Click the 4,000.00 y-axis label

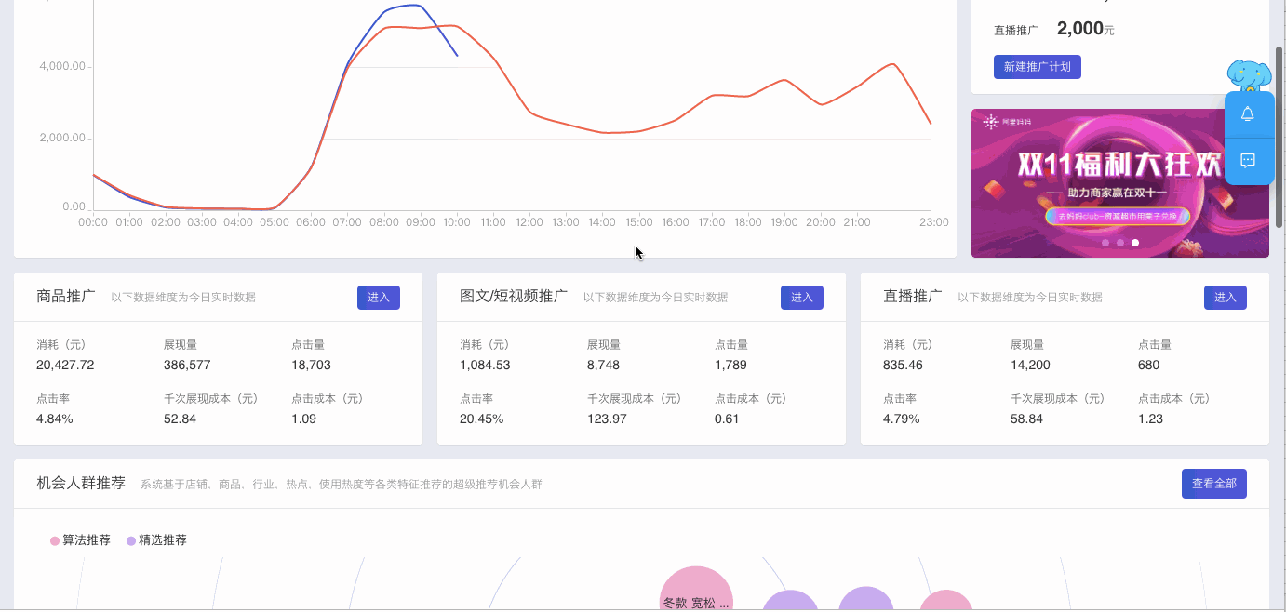62,66
